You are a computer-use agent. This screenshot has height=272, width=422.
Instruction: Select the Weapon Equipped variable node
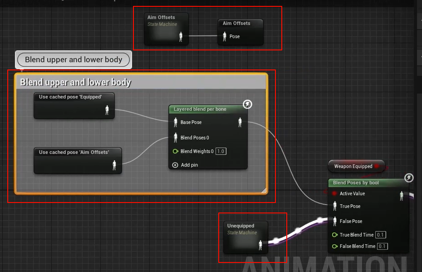pyautogui.click(x=357, y=167)
